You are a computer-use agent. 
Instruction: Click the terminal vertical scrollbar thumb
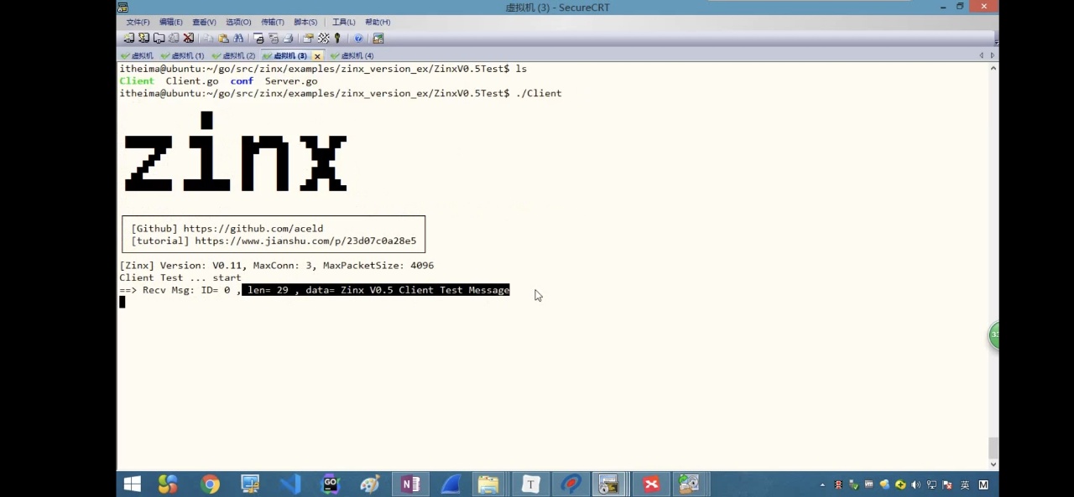(993, 447)
